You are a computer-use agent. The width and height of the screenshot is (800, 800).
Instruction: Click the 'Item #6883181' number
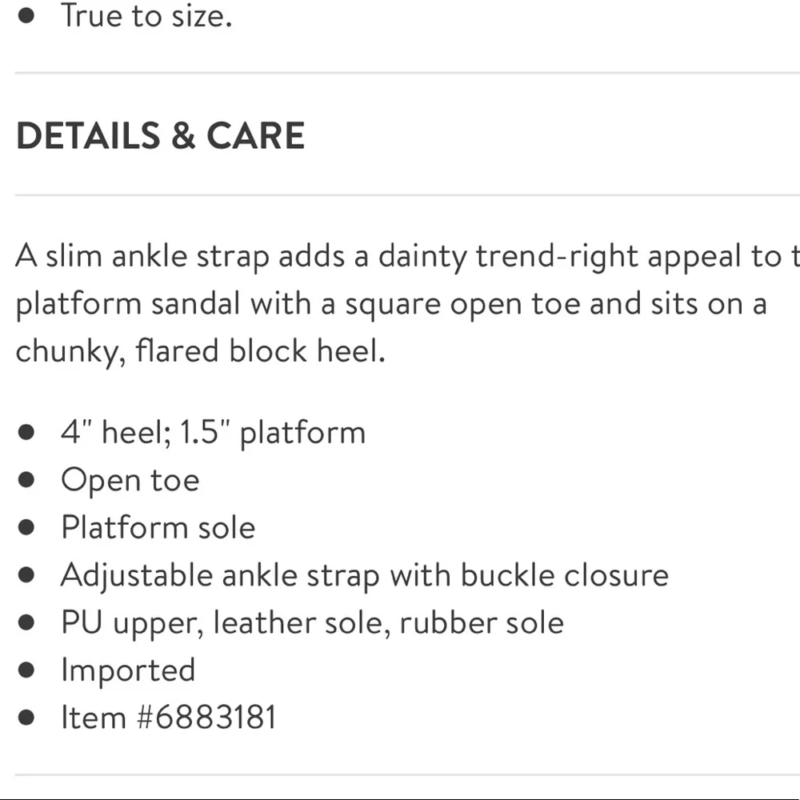[x=168, y=718]
